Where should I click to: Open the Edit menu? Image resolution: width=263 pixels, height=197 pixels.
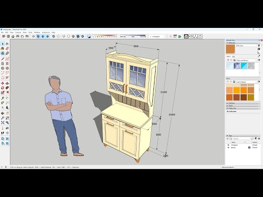pyautogui.click(x=7, y=32)
